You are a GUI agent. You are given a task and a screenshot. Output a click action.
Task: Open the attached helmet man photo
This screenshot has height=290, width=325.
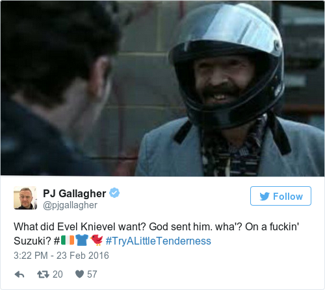[162, 88]
